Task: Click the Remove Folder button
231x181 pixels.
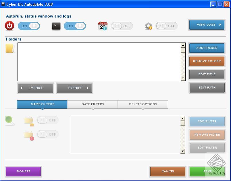Action: coord(207,61)
